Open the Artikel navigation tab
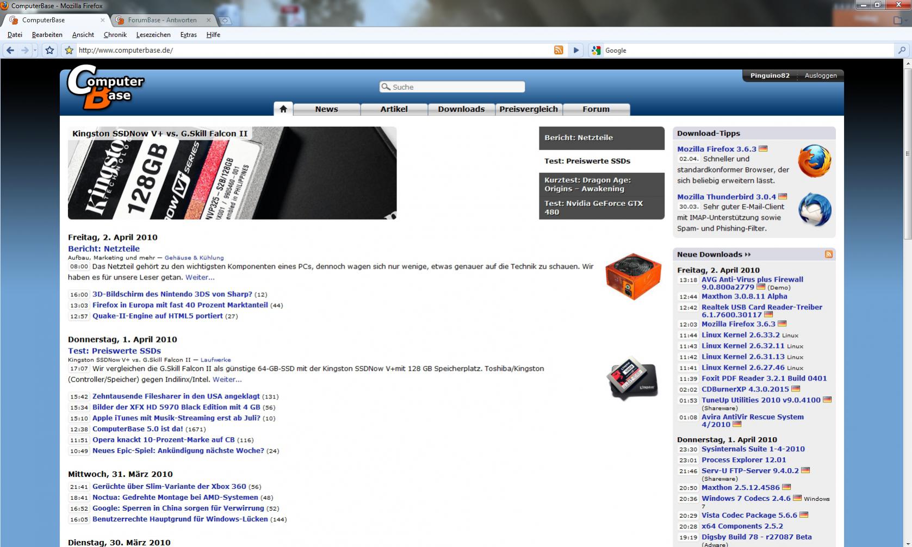The height and width of the screenshot is (547, 912). [x=394, y=109]
